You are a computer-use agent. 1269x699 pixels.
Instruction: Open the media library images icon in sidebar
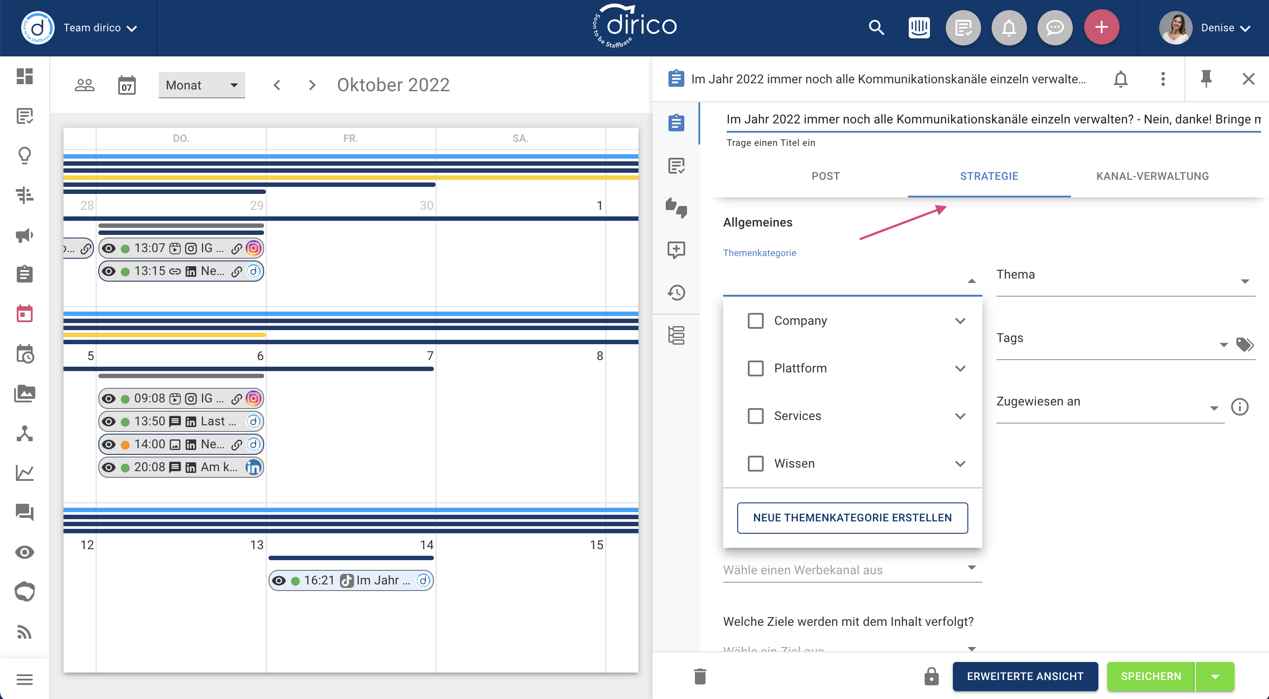[x=25, y=393]
